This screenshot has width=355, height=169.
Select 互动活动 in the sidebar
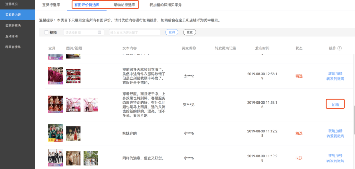point(11,36)
